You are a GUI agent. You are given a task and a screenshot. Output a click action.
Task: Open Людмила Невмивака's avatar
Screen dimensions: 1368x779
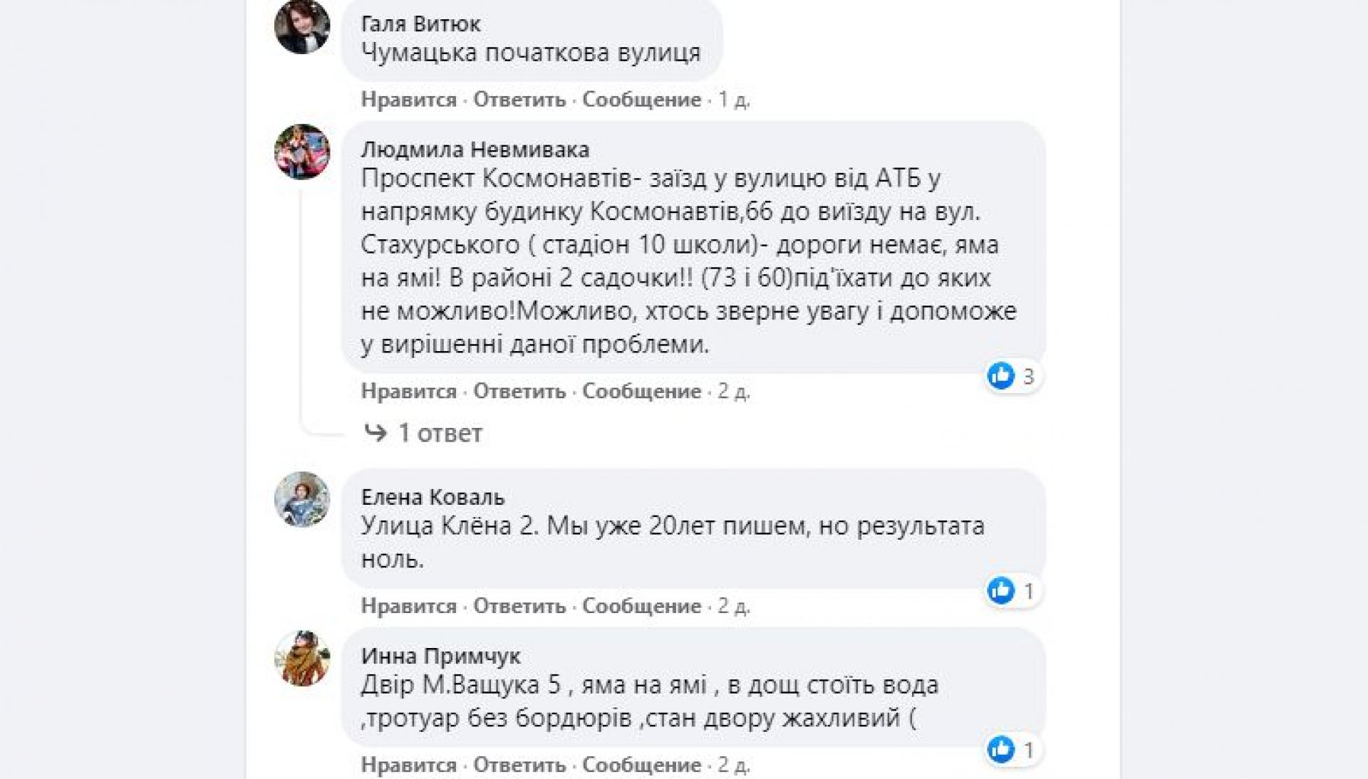click(x=302, y=152)
